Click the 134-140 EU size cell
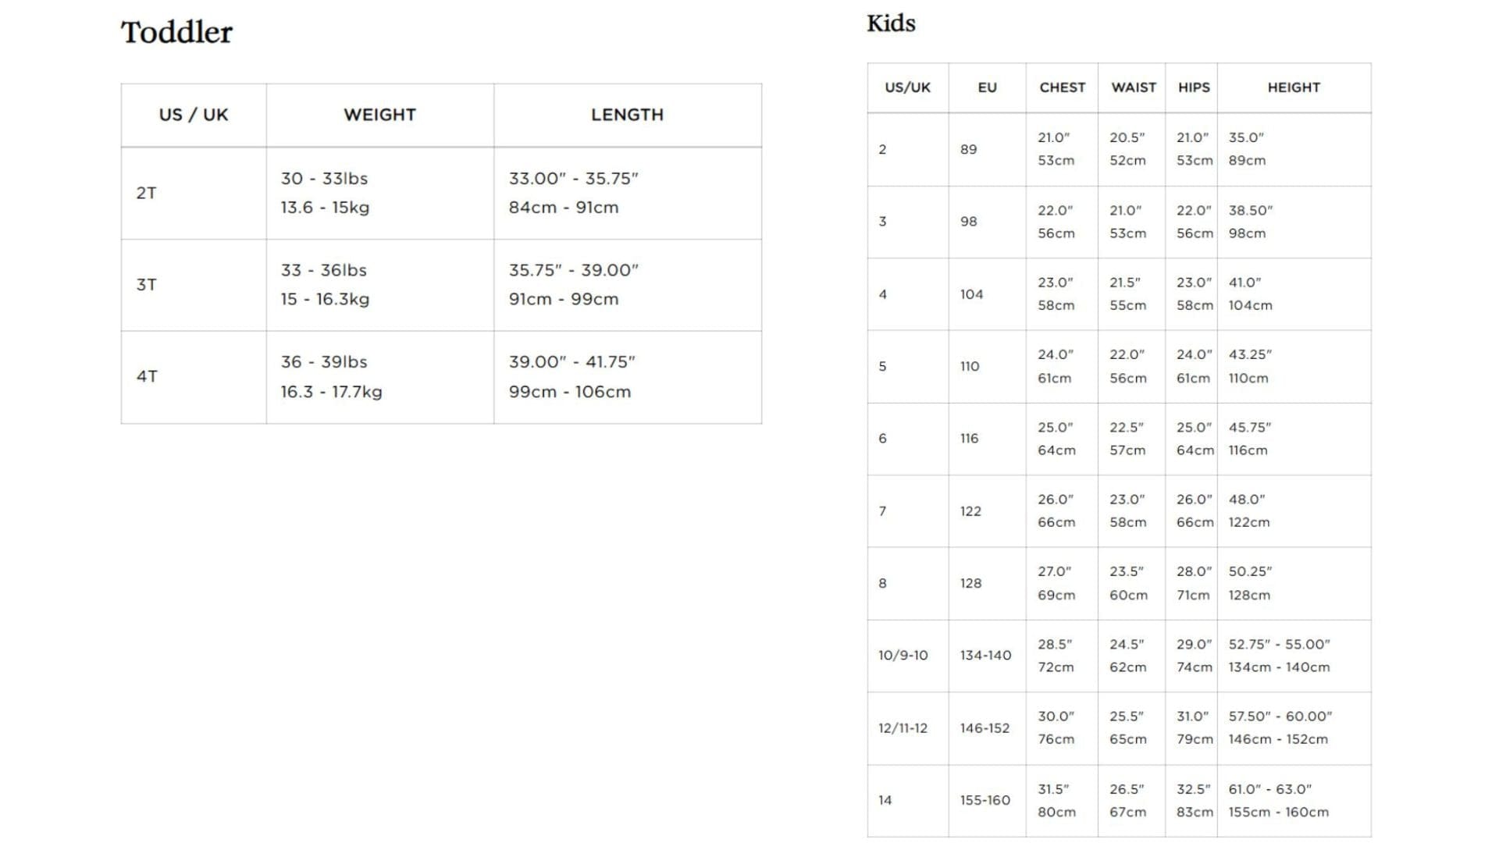1499x843 pixels. point(985,656)
